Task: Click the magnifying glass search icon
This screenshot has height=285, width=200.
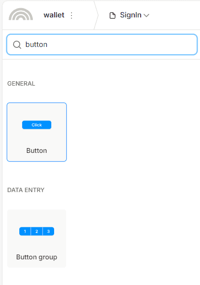Action: 17,45
